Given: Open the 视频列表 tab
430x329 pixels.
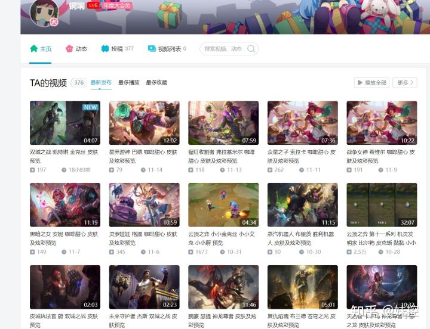Looking at the screenshot, I should click(167, 49).
